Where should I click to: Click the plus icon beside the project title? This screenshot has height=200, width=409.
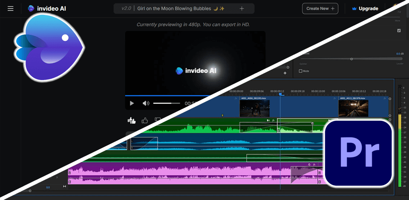tap(242, 9)
